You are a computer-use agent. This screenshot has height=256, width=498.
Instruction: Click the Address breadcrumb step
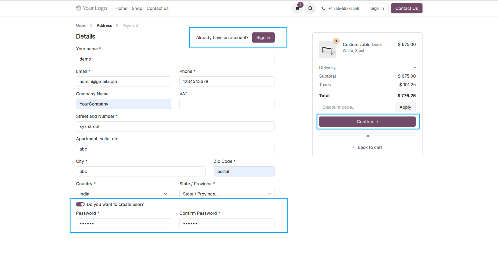[104, 25]
